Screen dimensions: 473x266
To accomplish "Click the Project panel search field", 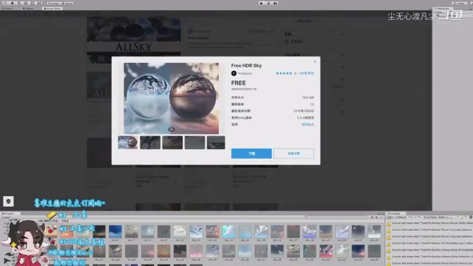I will tap(335, 217).
